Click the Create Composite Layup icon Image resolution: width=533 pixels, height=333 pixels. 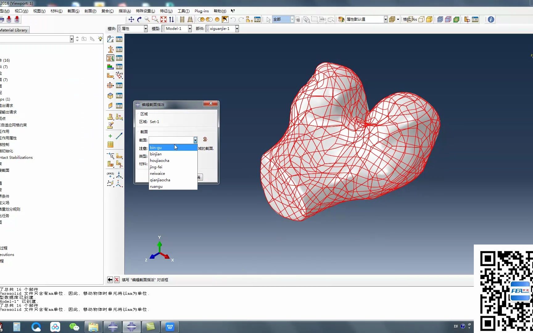tap(110, 67)
